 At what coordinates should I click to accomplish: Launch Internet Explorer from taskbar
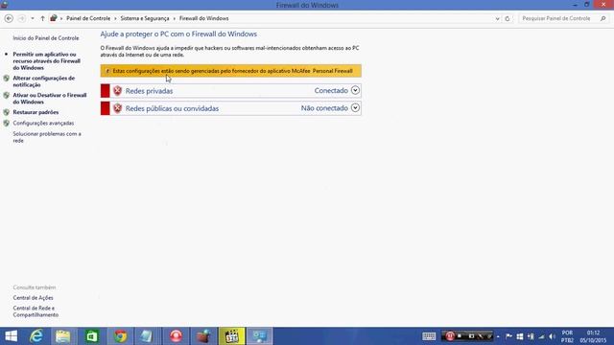coord(36,336)
